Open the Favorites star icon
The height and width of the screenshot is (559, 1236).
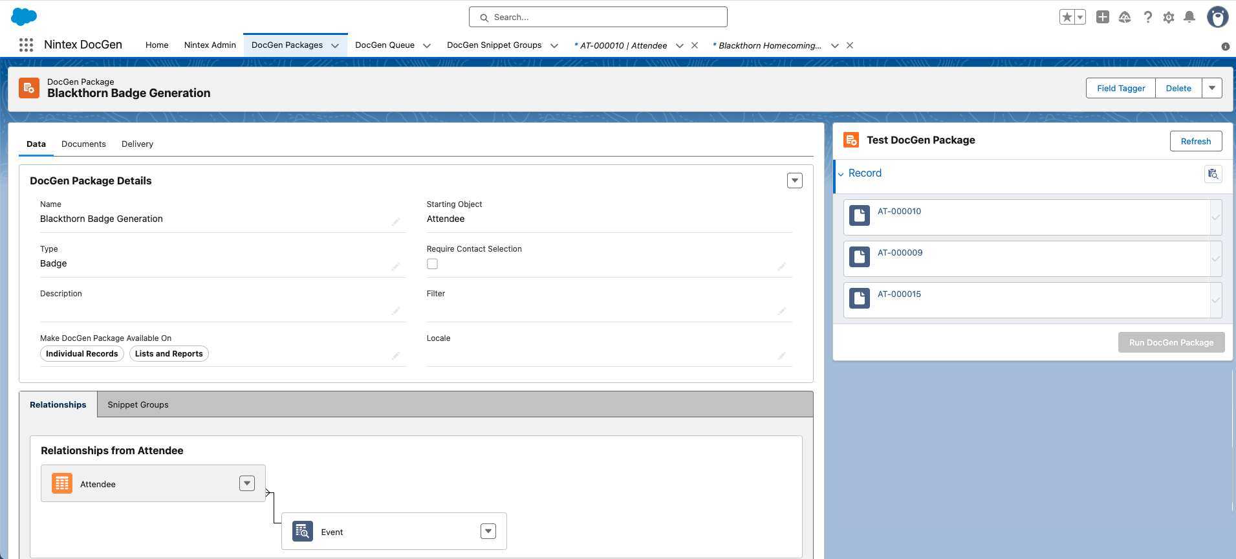click(x=1067, y=17)
